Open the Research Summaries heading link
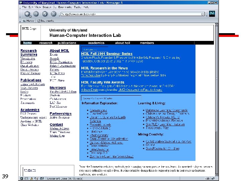The image size is (241, 181). 29,53
